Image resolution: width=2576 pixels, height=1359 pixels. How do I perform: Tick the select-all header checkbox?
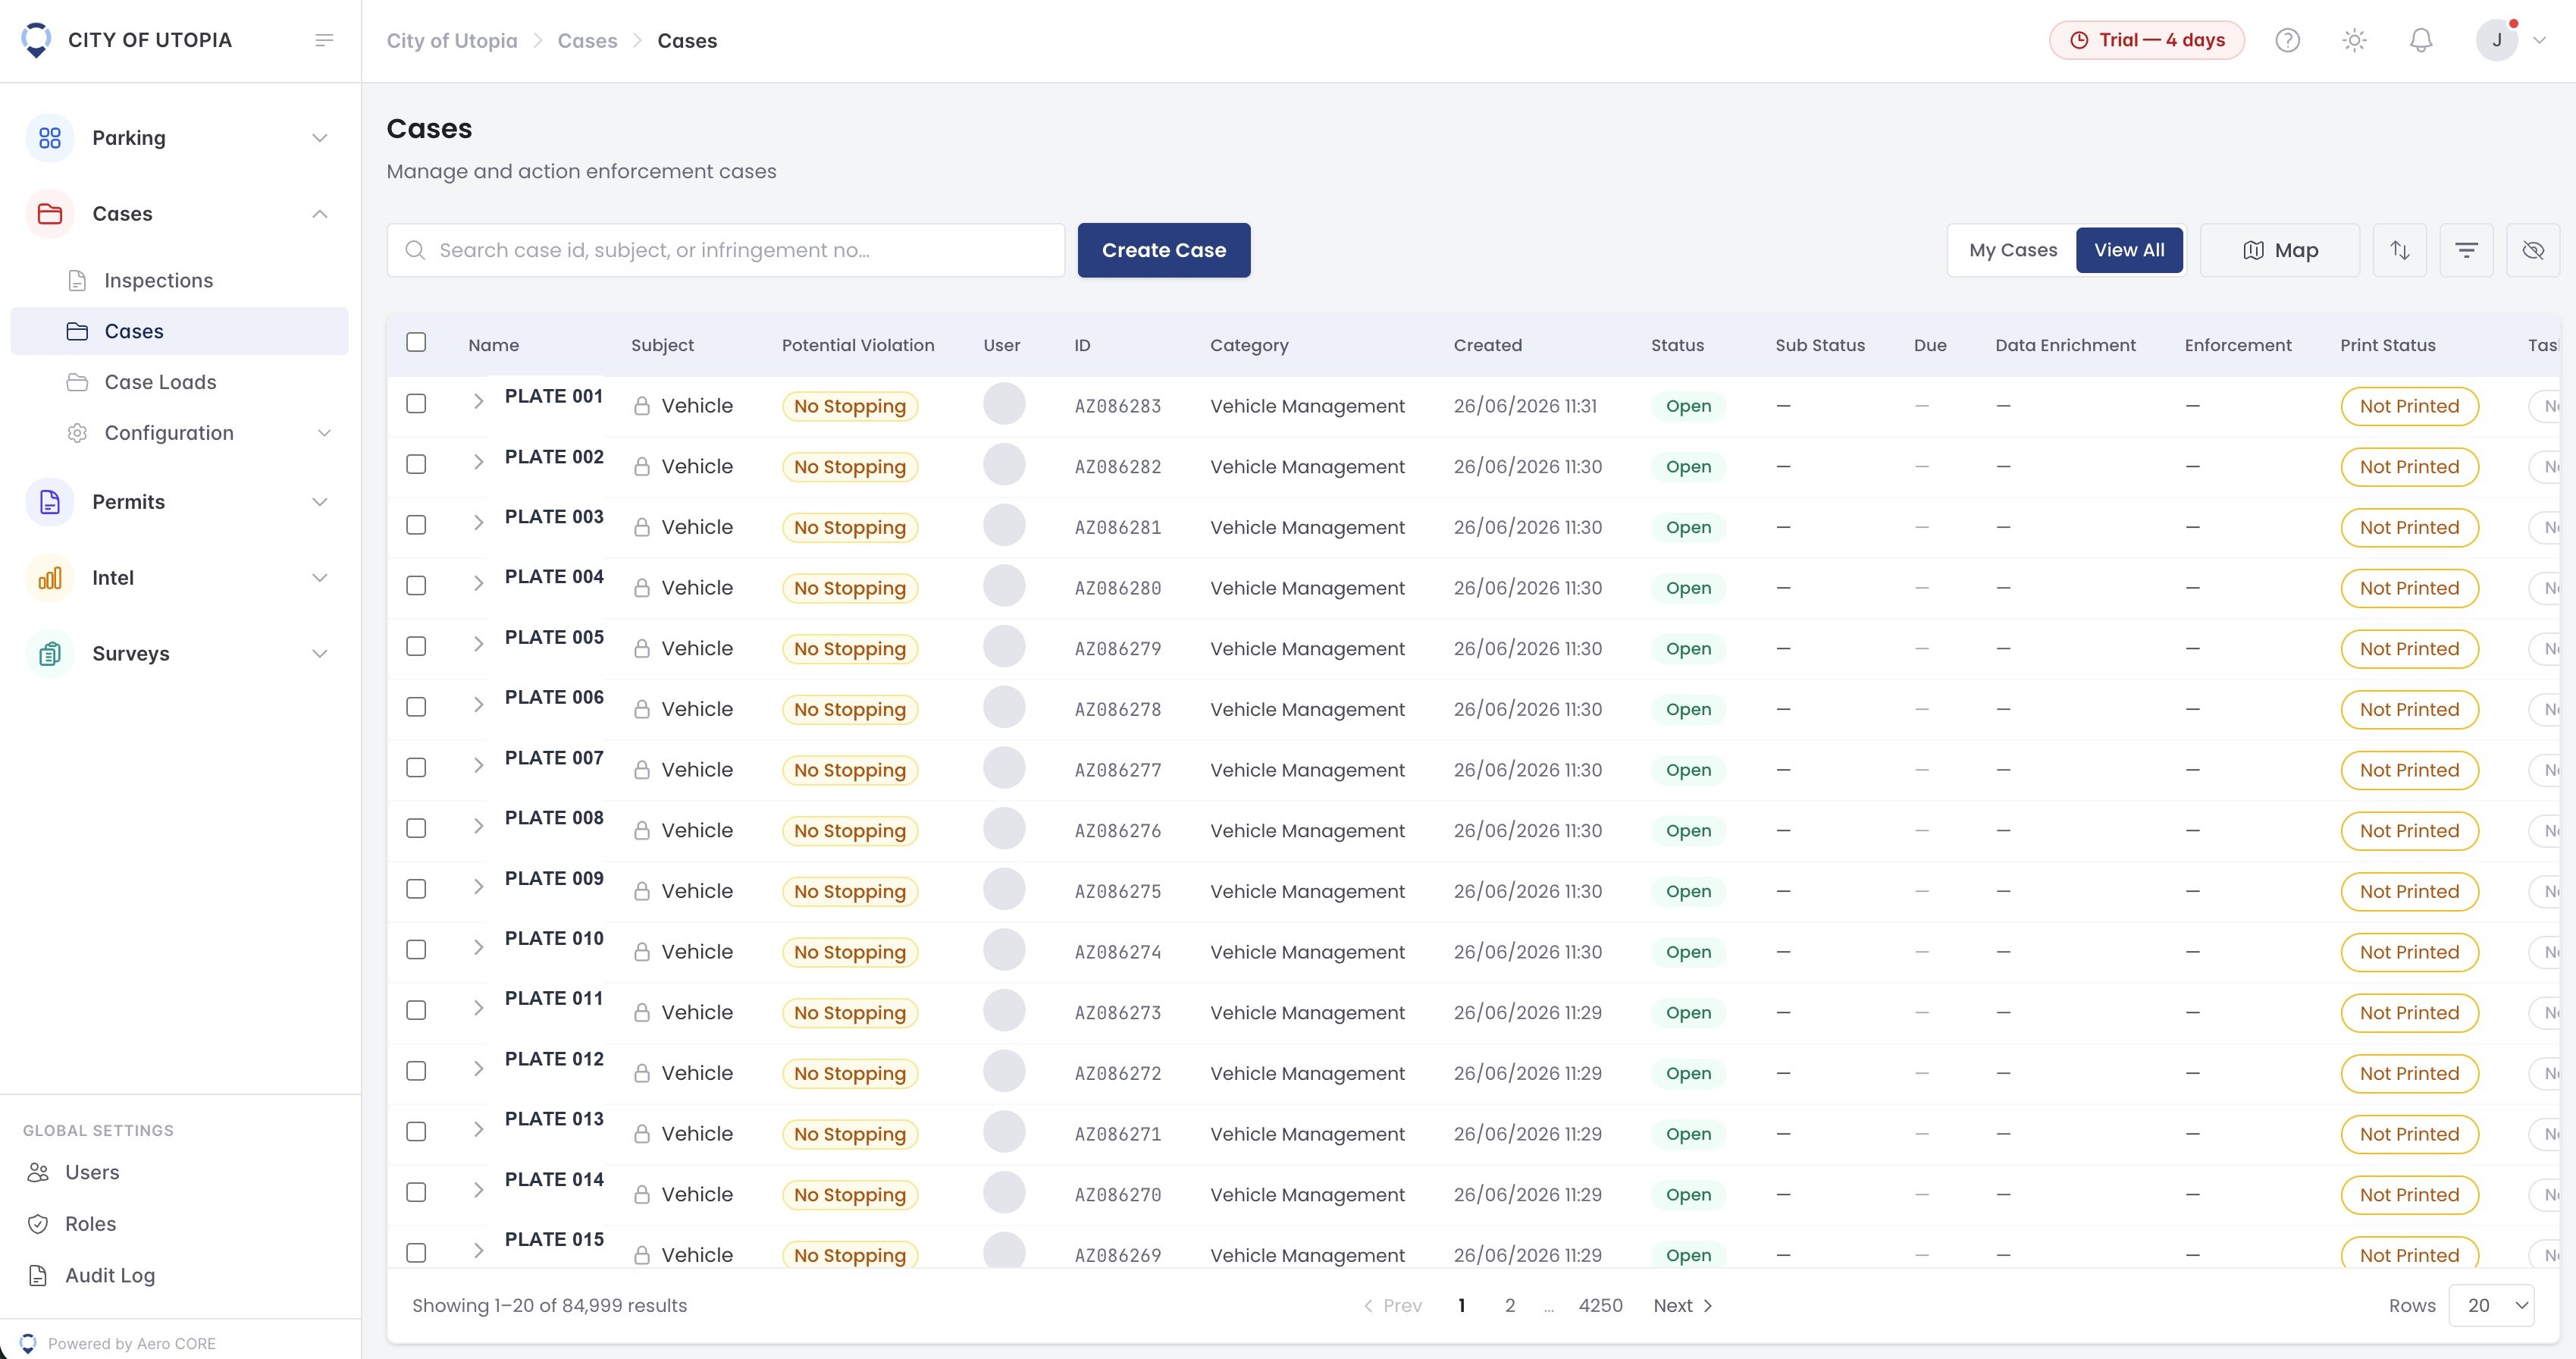click(416, 342)
